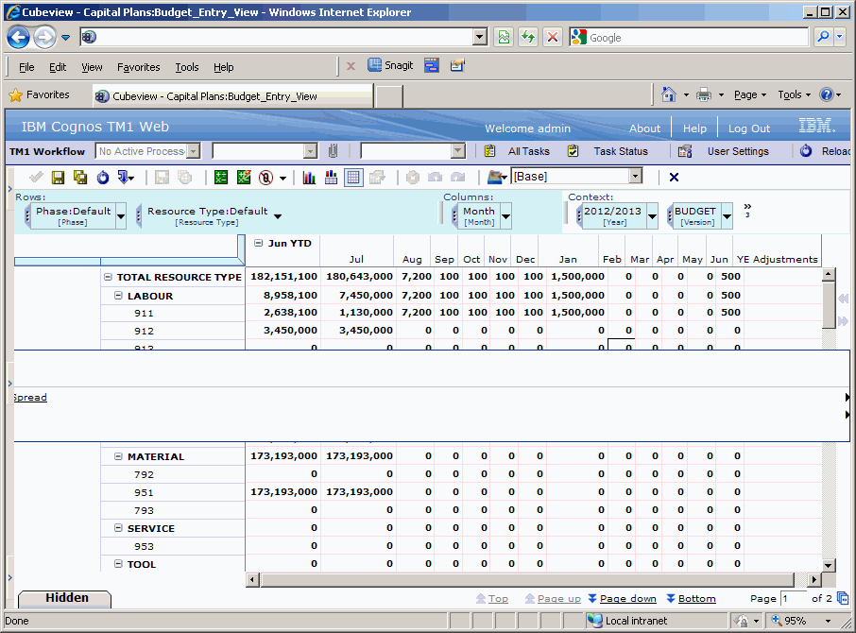Click the Page down link
The width and height of the screenshot is (856, 633).
coord(627,599)
